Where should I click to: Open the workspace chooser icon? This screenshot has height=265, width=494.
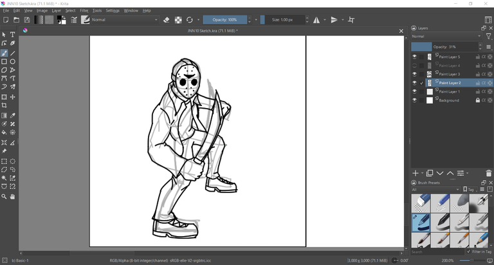point(488,20)
